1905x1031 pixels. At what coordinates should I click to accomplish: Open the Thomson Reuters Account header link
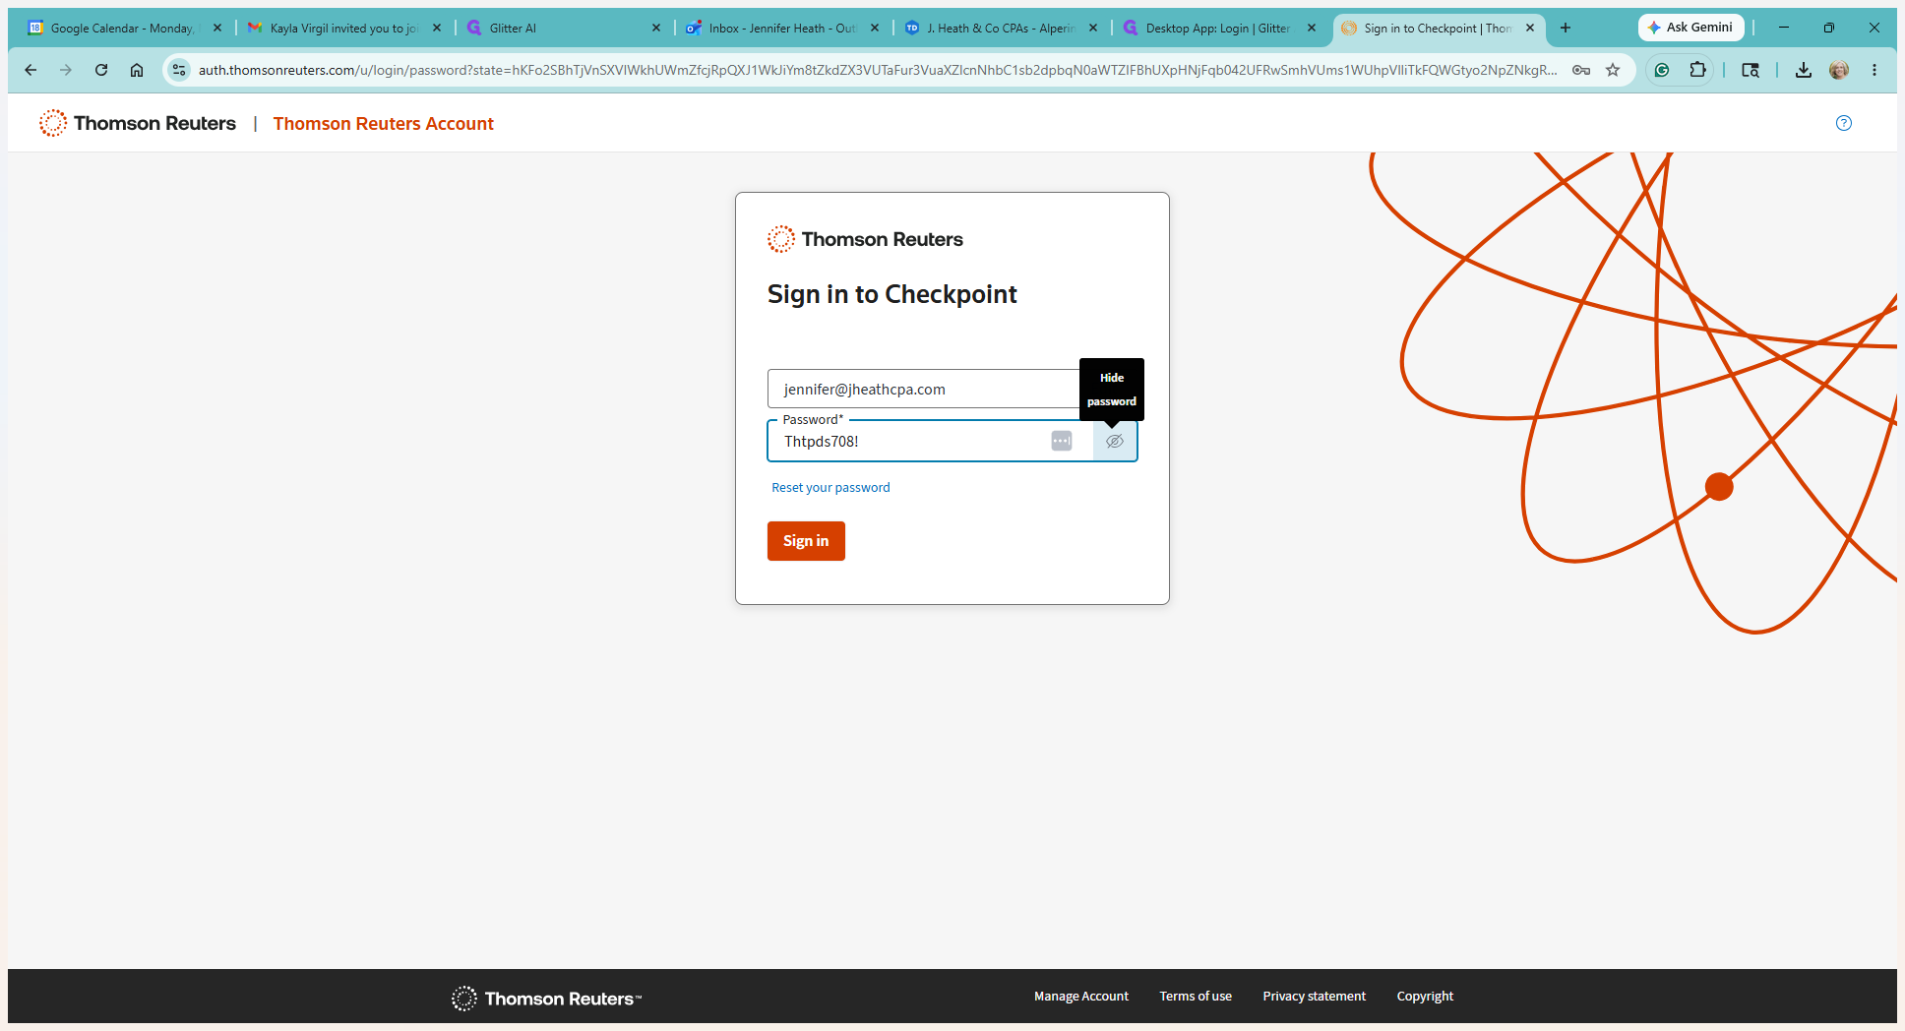(384, 124)
